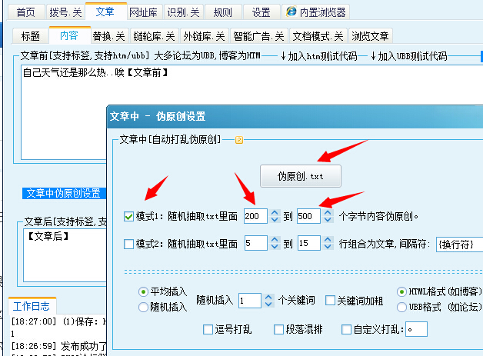The image size is (483, 356).
Task: Click the 文章中伪原创设置 button
Action: click(x=64, y=193)
